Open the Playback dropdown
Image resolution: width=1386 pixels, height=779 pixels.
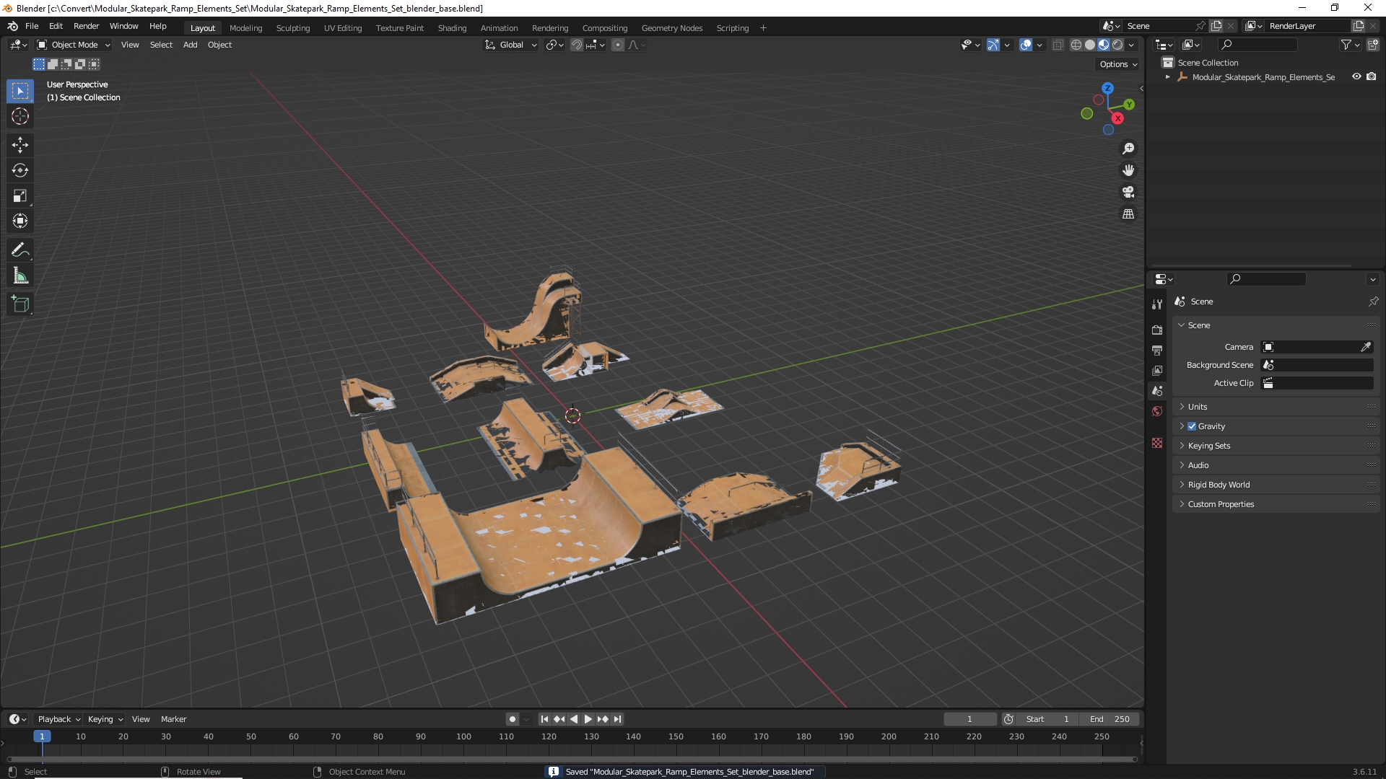point(58,719)
